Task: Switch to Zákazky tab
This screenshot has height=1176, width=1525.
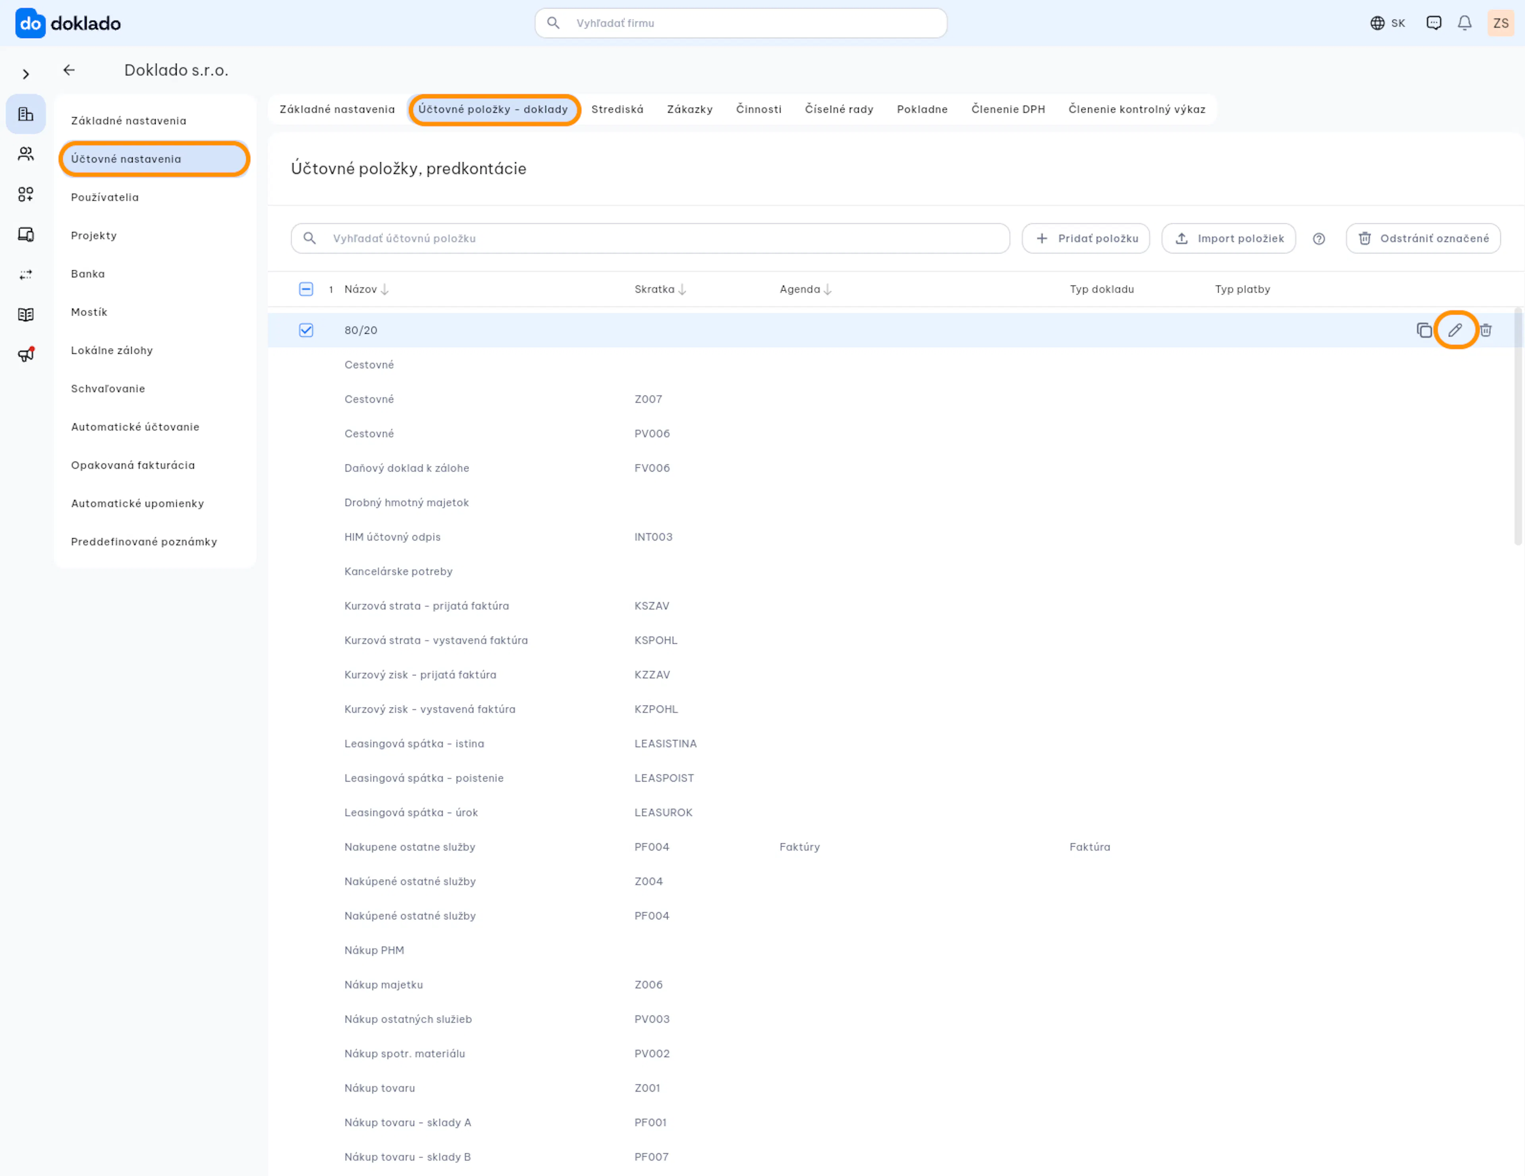Action: (690, 109)
